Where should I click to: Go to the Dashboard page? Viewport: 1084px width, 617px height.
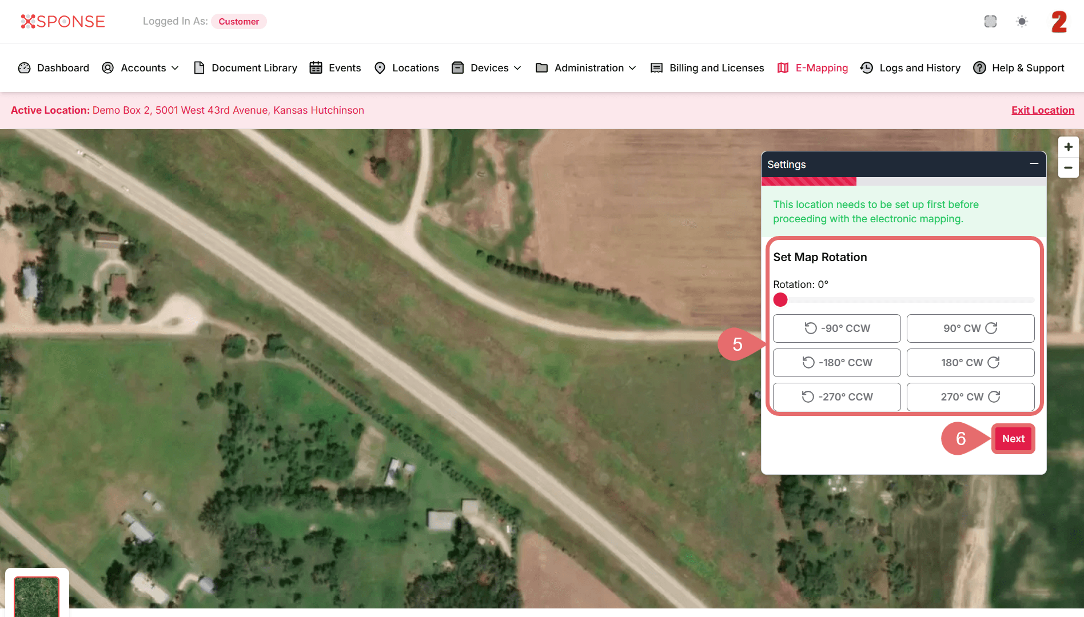(54, 68)
